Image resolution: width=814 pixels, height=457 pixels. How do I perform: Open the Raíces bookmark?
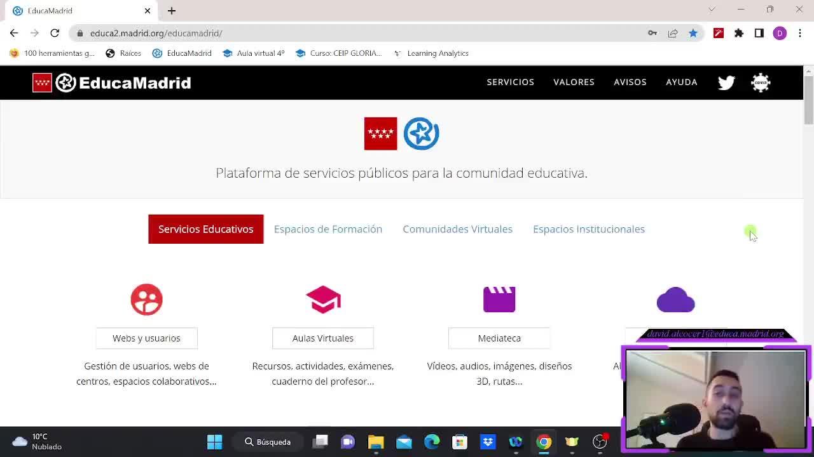(123, 53)
